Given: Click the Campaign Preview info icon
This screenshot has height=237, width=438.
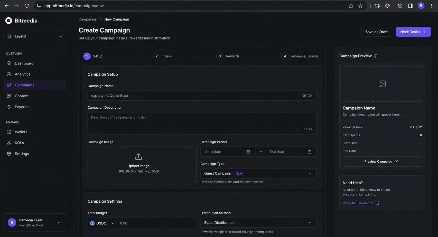Looking at the screenshot, I should pos(376,56).
